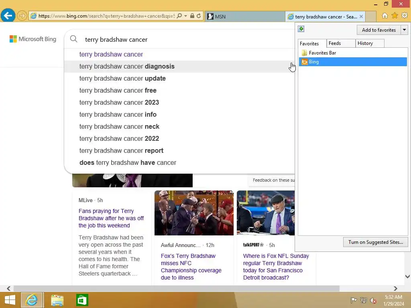
Task: Click the horizontal scrollbar left arrow
Action: click(9, 288)
